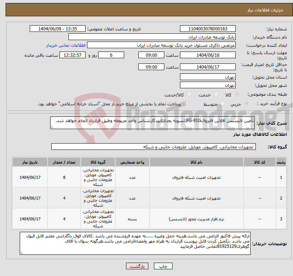Click the price validity date field 1404/06/17

208,67
